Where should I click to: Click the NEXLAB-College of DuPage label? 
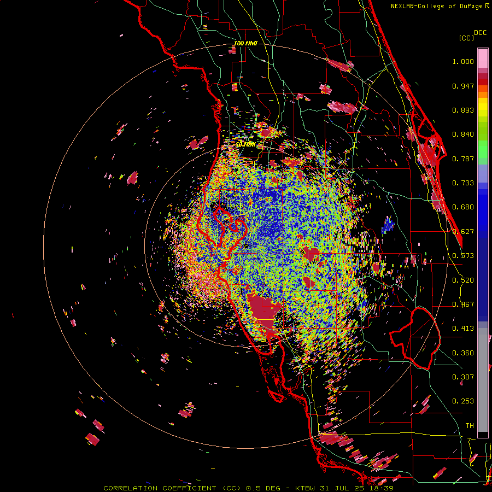tap(437, 6)
